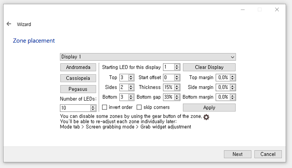Click the gear icon beside zone hint
The width and height of the screenshot is (292, 168).
(206, 117)
